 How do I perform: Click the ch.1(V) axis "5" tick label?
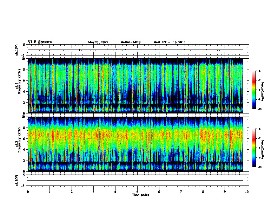[24, 45]
